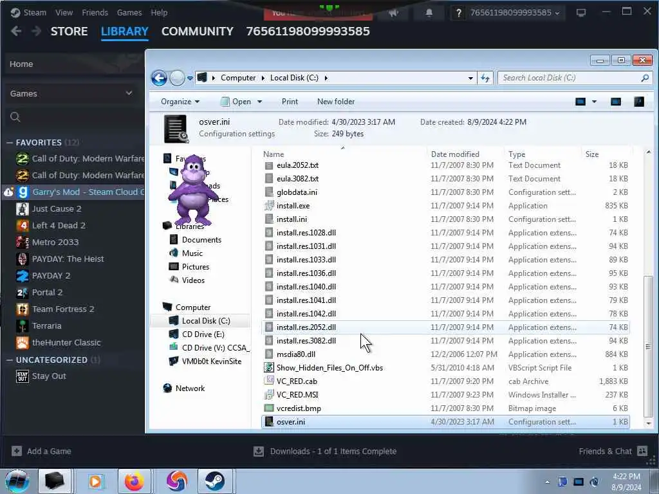Sort files by Date modified column
The height and width of the screenshot is (494, 659).
(x=455, y=154)
